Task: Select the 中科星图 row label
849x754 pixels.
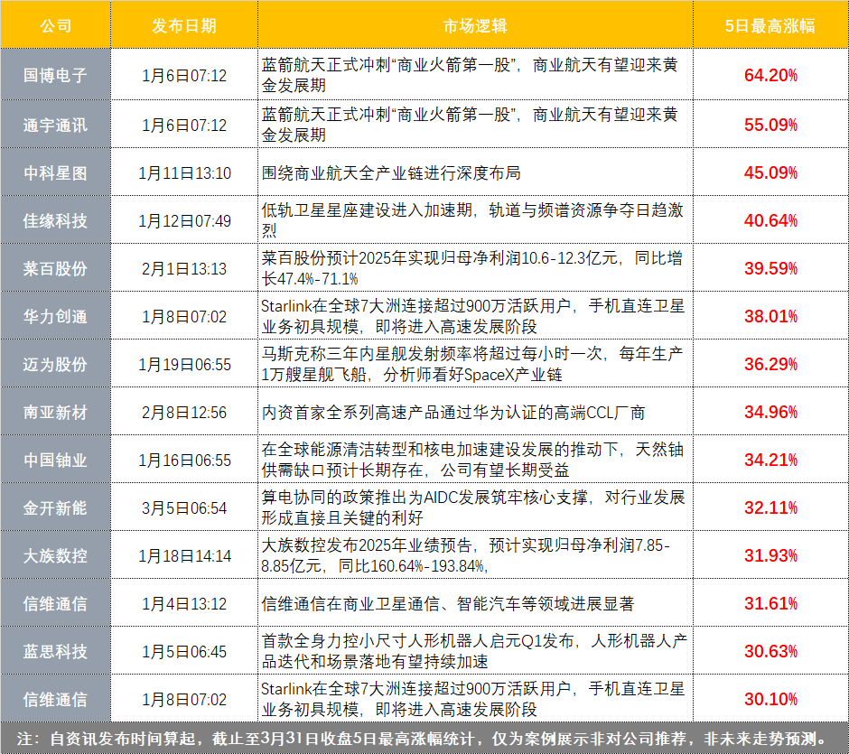Action: click(x=55, y=172)
